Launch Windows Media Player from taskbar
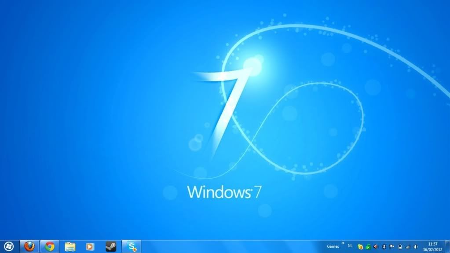 coord(90,246)
